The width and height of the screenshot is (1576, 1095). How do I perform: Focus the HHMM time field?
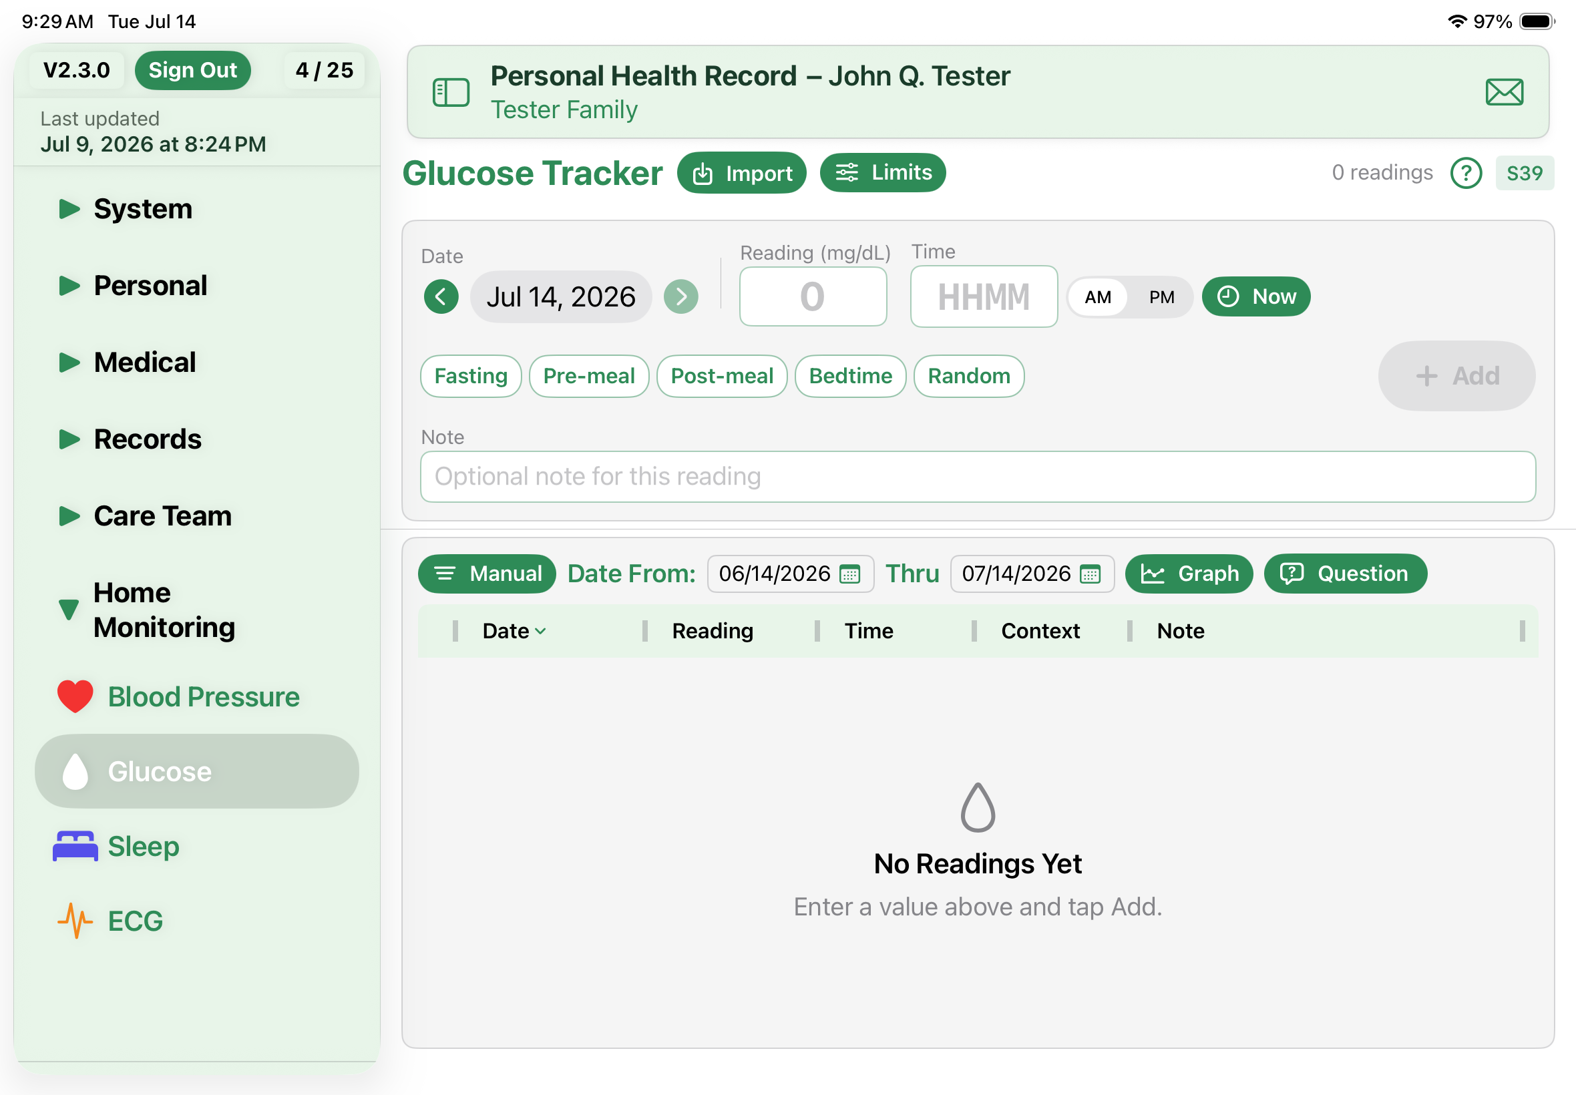point(983,296)
